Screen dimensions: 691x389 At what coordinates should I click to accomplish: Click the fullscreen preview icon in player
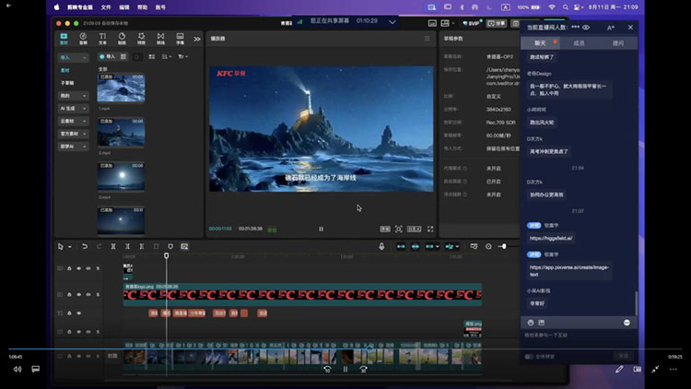click(430, 229)
